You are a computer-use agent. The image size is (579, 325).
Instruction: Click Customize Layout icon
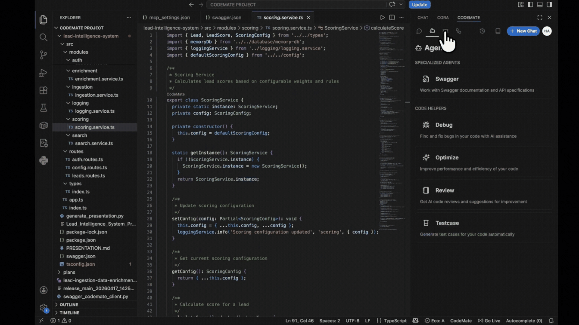point(521,5)
